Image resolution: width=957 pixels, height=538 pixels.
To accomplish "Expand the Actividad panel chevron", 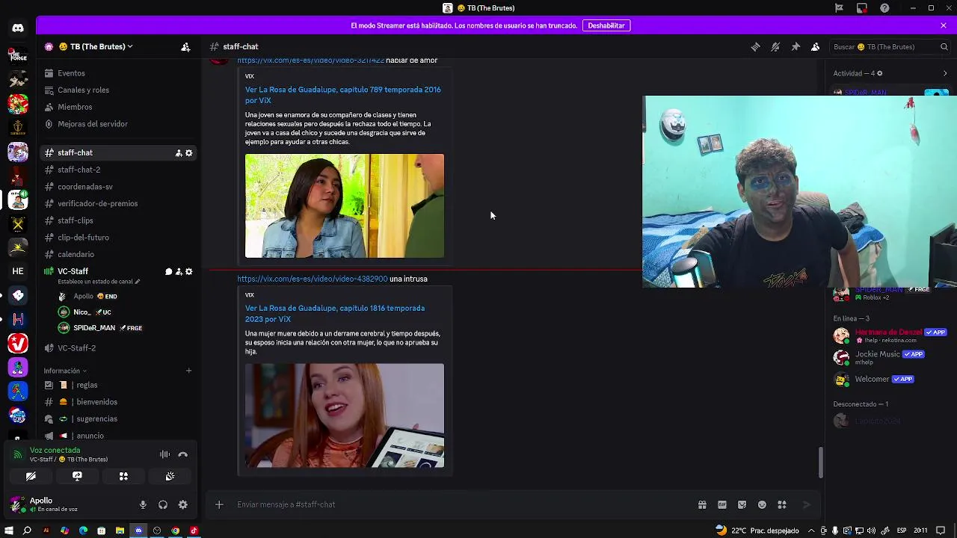I will pos(945,73).
